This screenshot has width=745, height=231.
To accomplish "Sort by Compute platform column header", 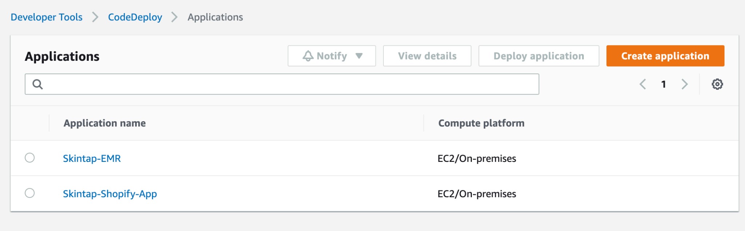I will click(481, 123).
